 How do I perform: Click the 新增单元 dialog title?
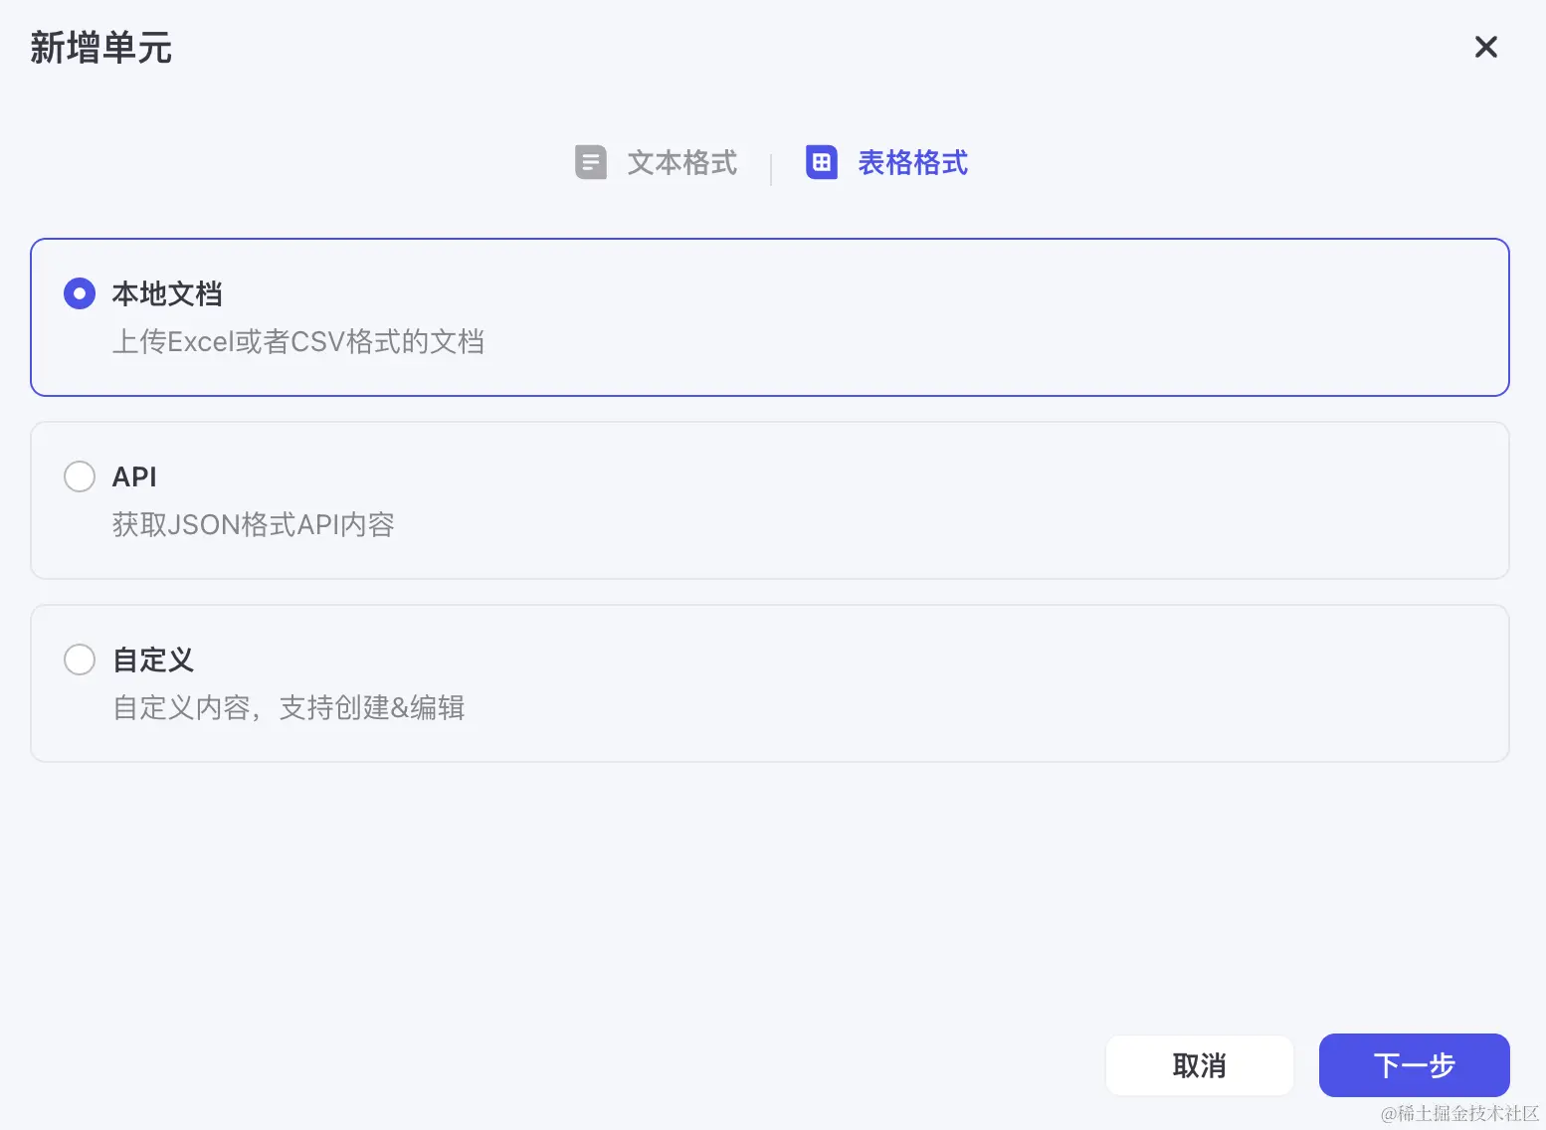tap(100, 48)
